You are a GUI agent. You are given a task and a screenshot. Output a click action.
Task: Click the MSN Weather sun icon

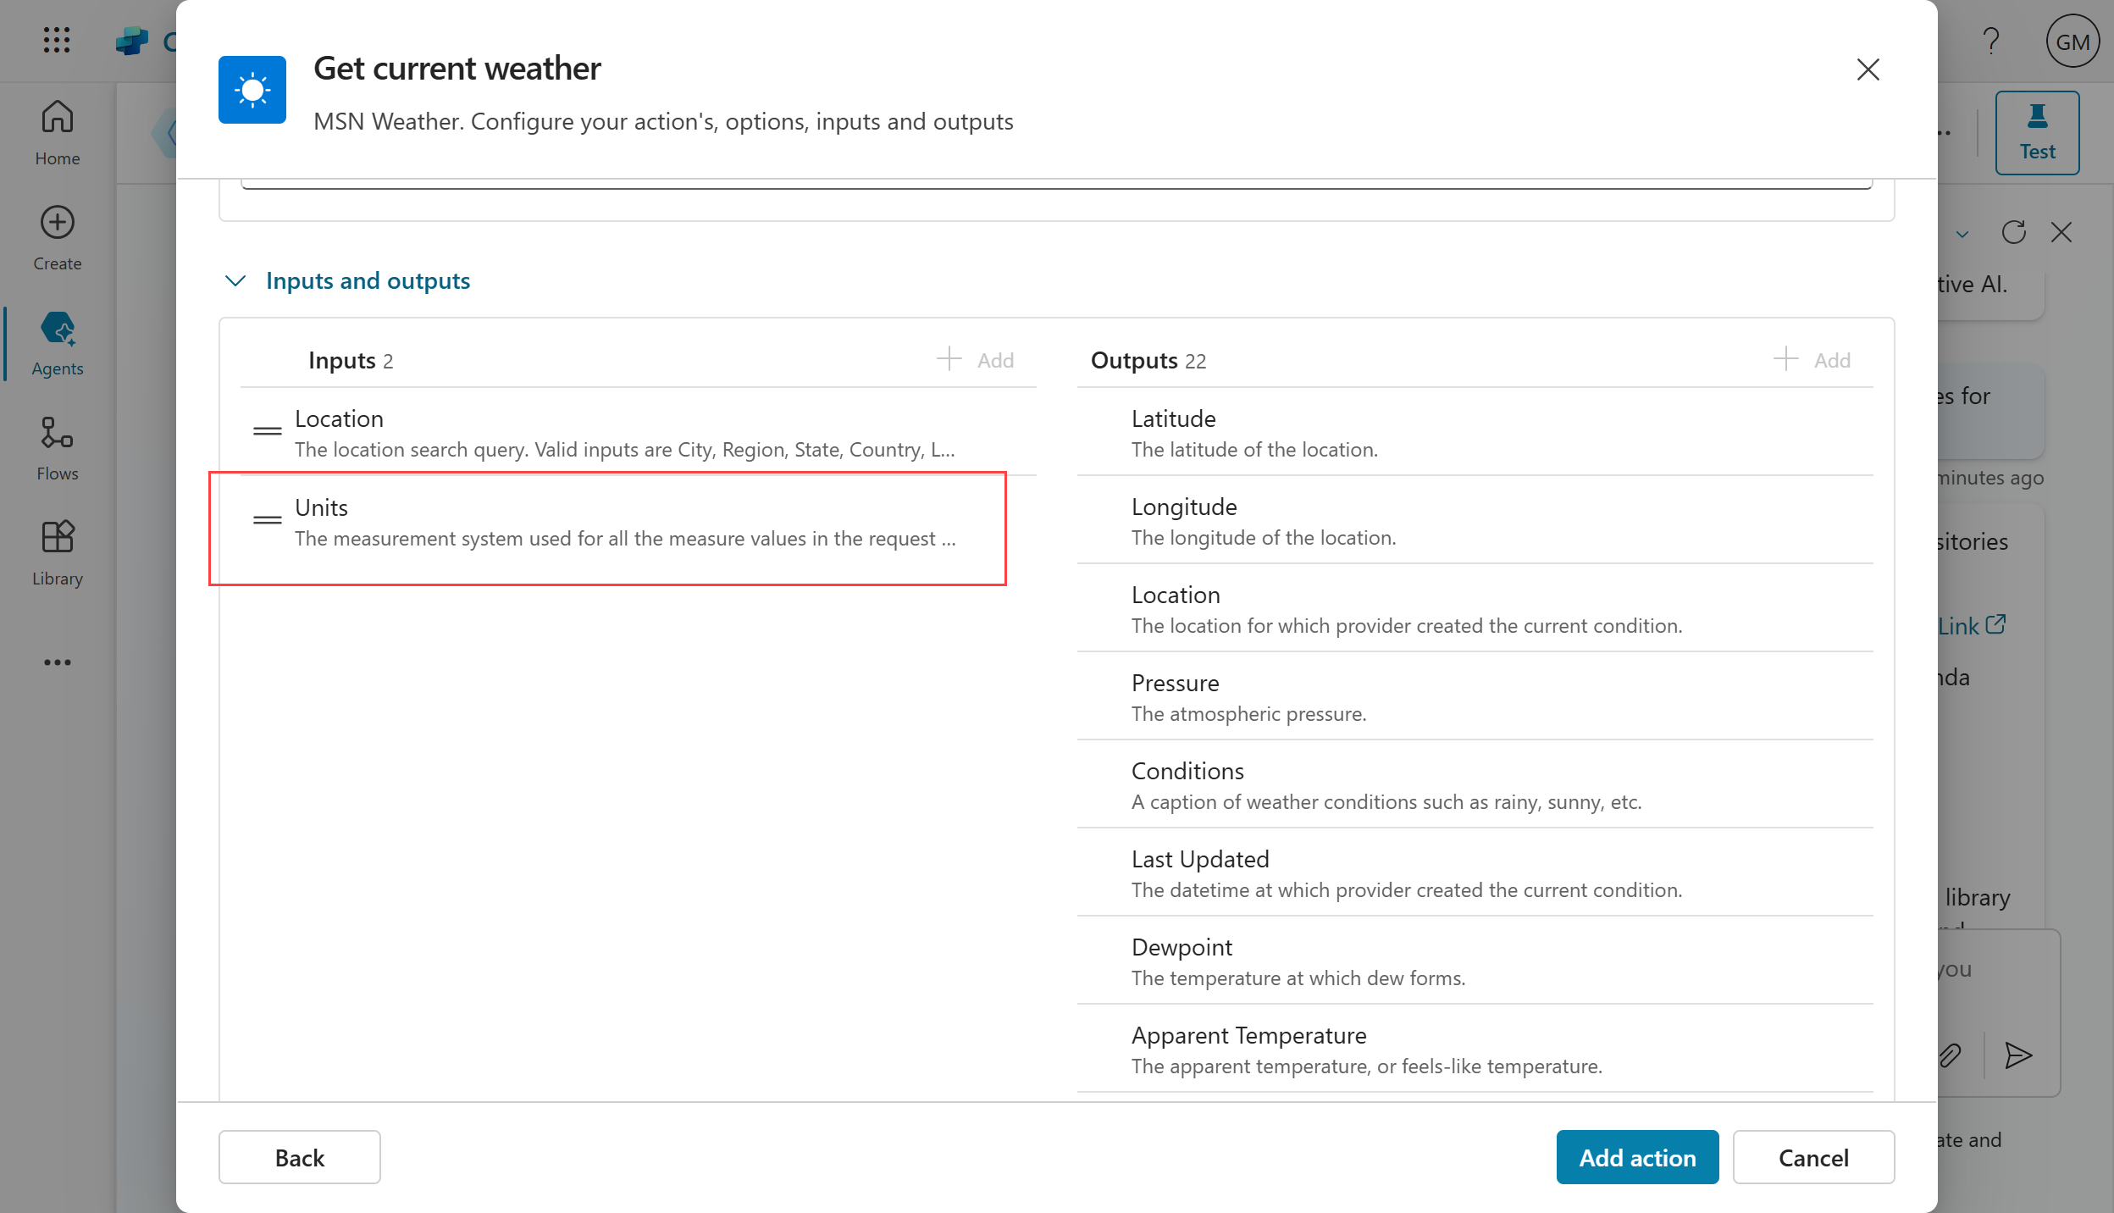pos(252,90)
